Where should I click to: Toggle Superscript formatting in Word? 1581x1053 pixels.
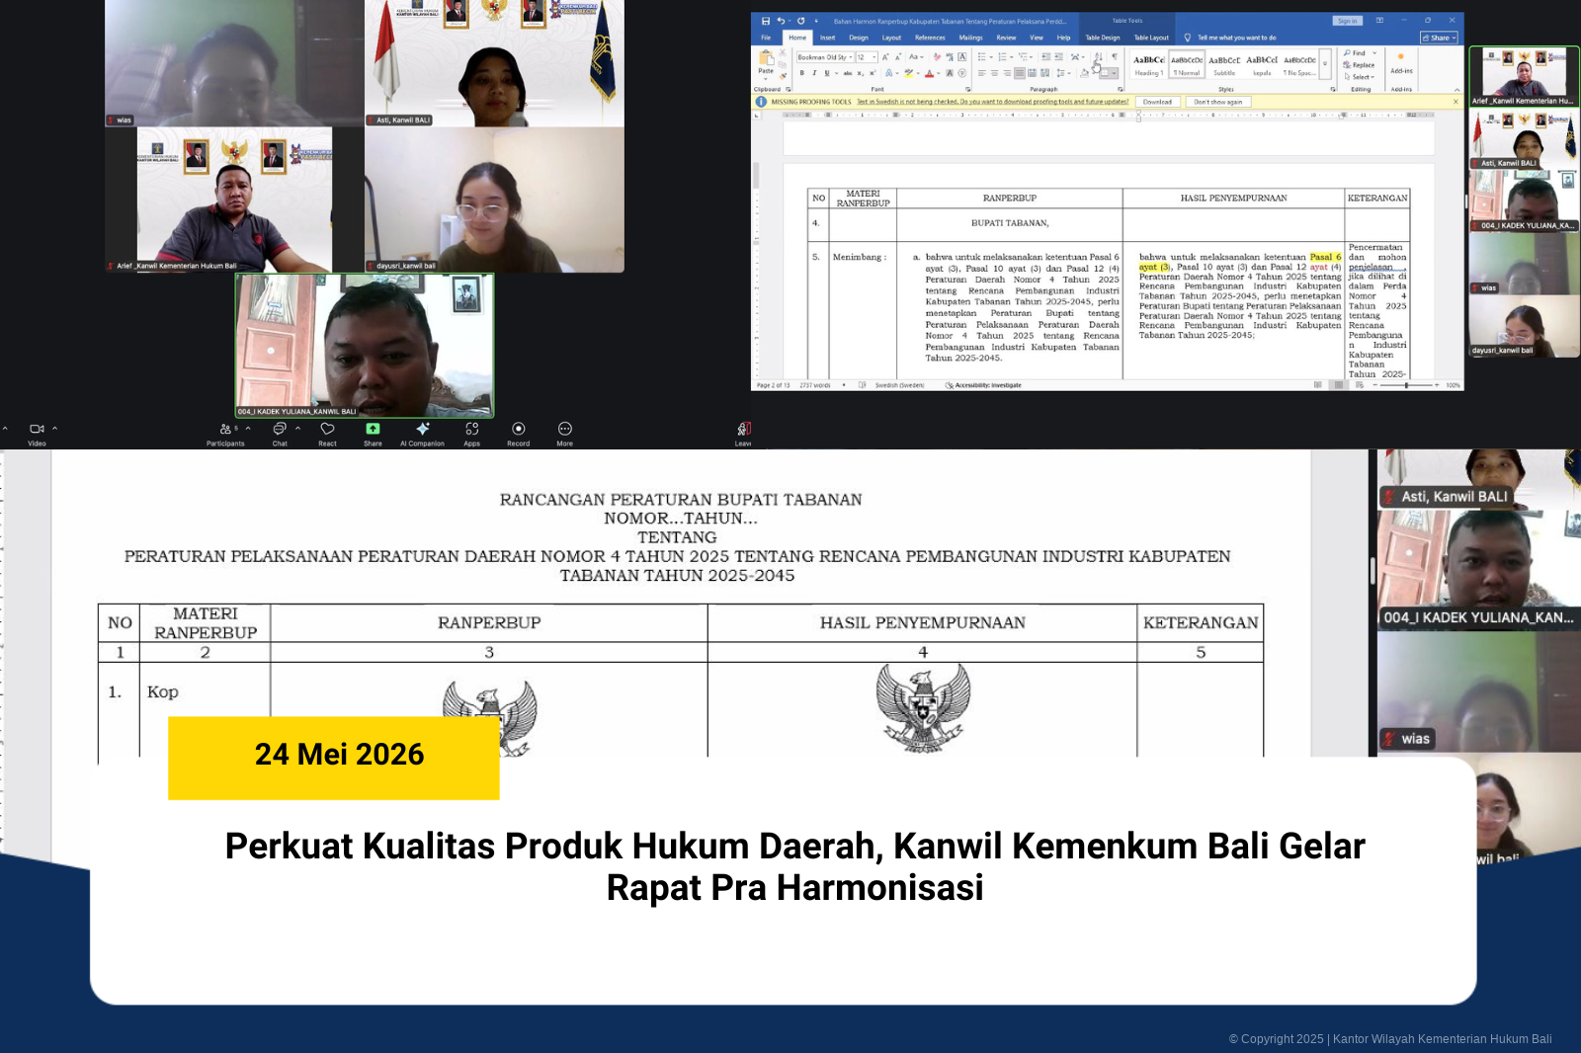pos(873,73)
